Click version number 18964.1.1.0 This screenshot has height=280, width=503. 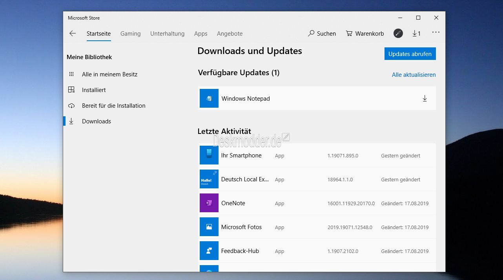pos(340,180)
